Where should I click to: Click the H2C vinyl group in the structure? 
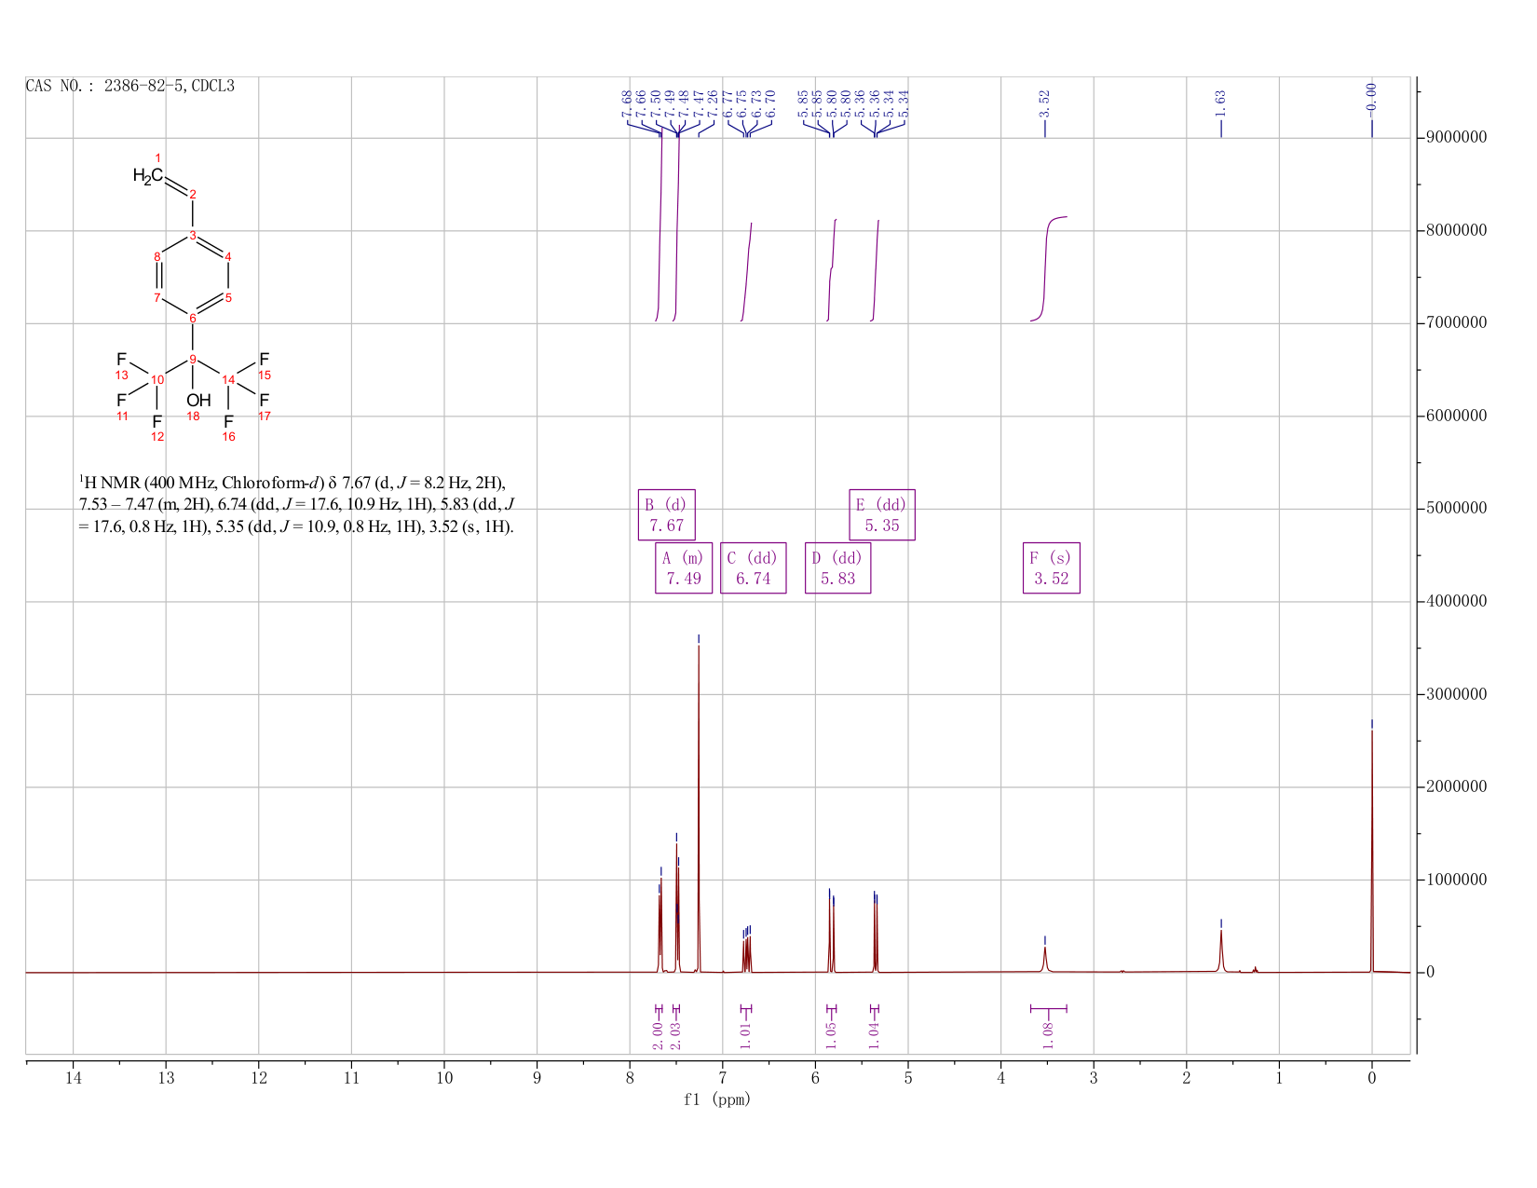(x=148, y=176)
